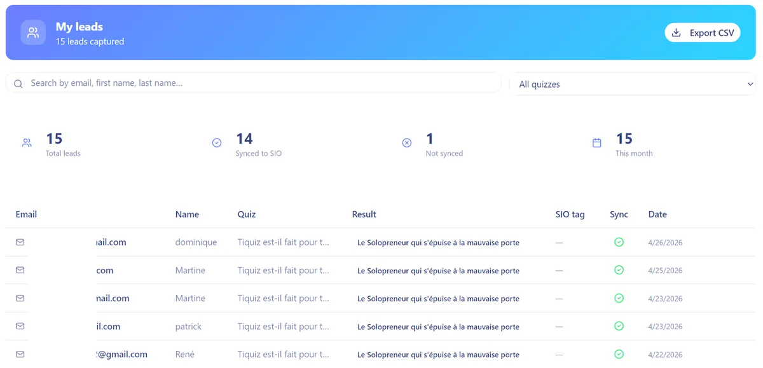Click the sync check icon in dominique's row
Screen dimensions: 763x368
pos(619,242)
